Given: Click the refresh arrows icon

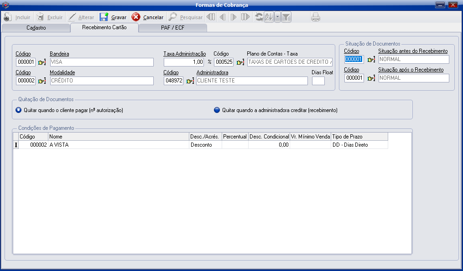Looking at the screenshot, I should pos(259,17).
